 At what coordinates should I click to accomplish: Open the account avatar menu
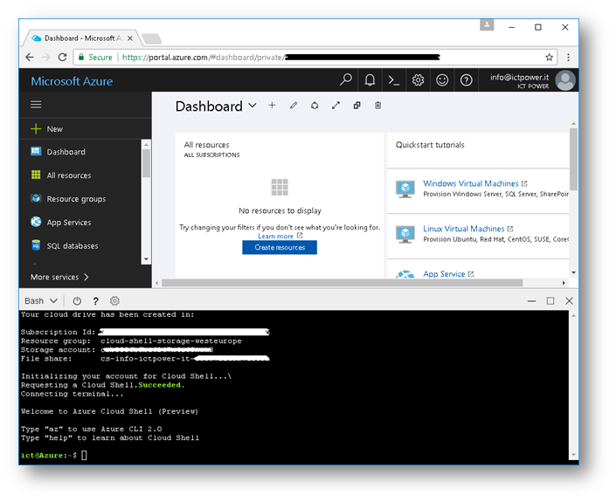(565, 80)
